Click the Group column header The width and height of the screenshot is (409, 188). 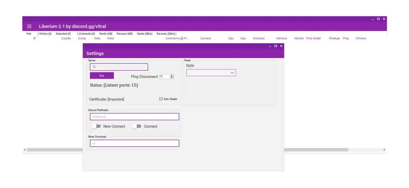82,39
